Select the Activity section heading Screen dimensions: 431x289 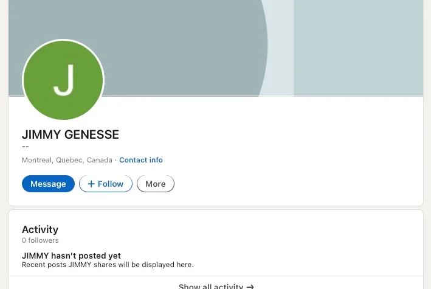coord(40,229)
